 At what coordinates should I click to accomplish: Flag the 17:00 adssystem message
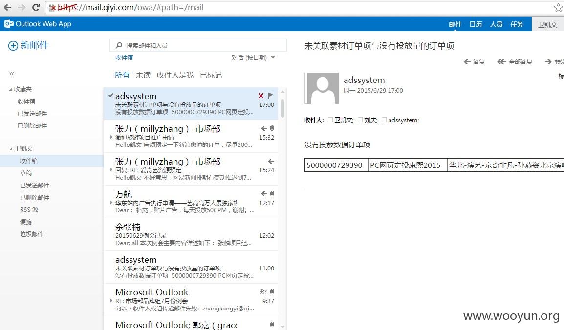[x=270, y=95]
